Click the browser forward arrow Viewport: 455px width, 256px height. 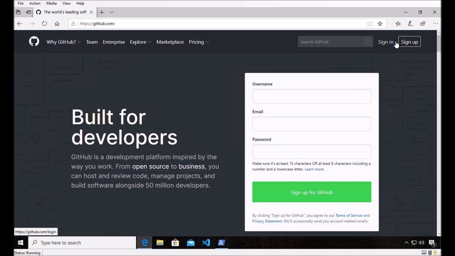pos(32,23)
